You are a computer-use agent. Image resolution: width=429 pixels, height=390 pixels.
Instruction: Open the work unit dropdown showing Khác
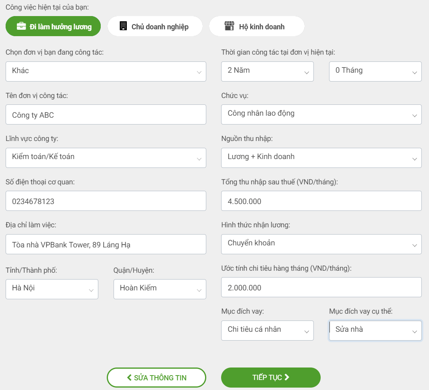tap(106, 71)
